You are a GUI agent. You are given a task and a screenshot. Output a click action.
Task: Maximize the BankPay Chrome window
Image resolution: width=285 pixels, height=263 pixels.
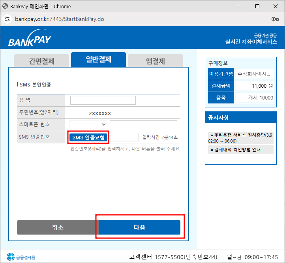pos(257,6)
